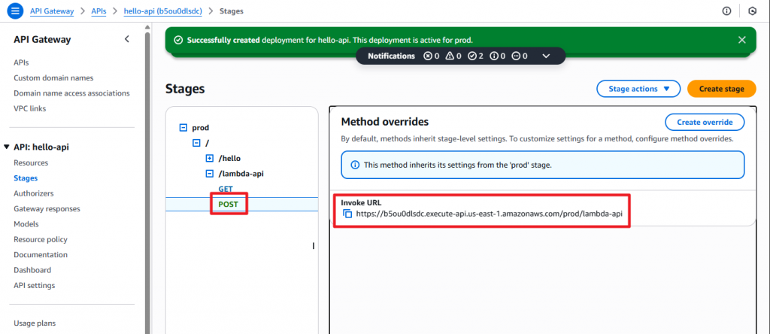Click the Create override button

705,123
